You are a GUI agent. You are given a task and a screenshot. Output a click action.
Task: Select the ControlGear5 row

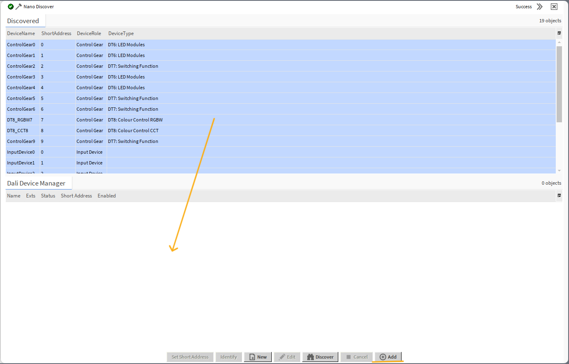point(281,98)
